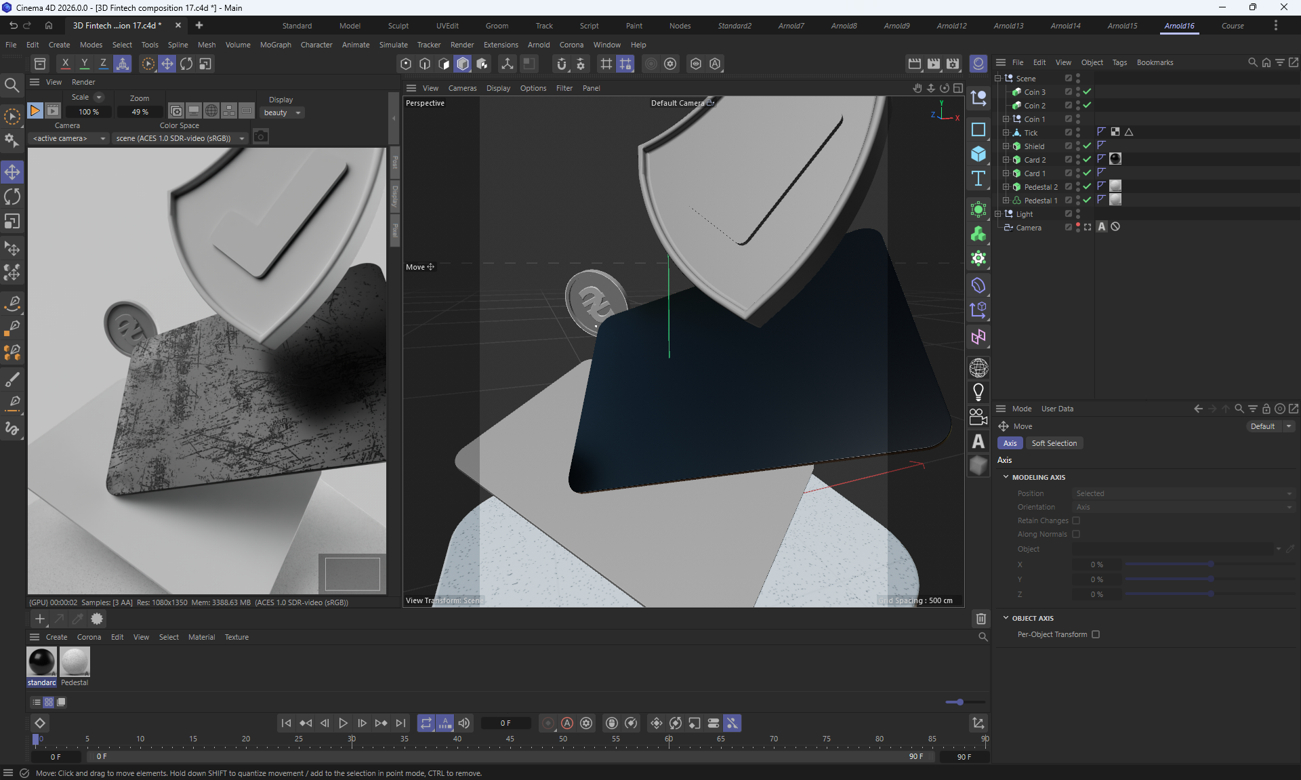Toggle Shield object enable checkmark

(x=1087, y=146)
